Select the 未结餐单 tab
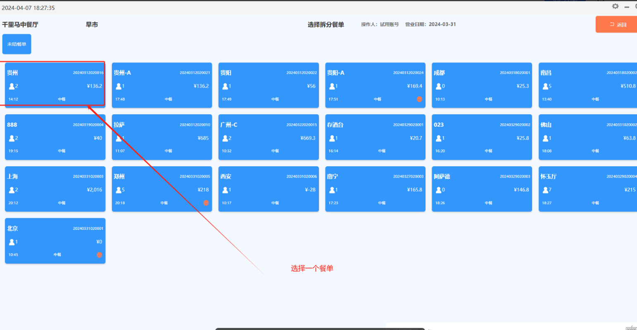The height and width of the screenshot is (330, 637). [17, 44]
